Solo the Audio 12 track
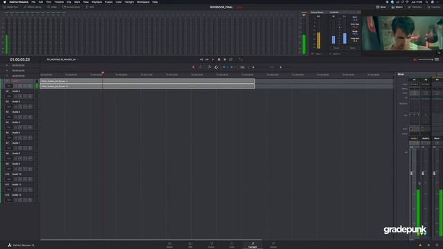443x249 pixels. (x=25, y=200)
